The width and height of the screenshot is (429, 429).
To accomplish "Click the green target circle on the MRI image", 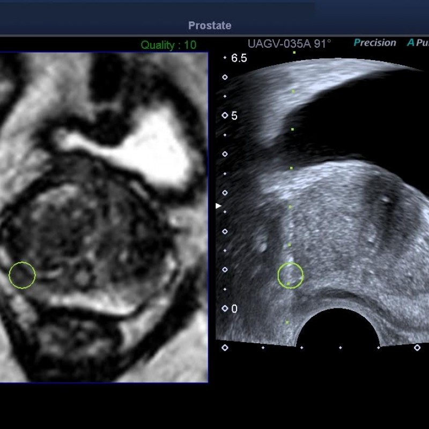I will (x=22, y=275).
